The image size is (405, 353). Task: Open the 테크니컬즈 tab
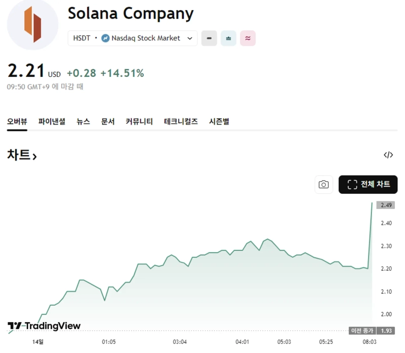(181, 121)
